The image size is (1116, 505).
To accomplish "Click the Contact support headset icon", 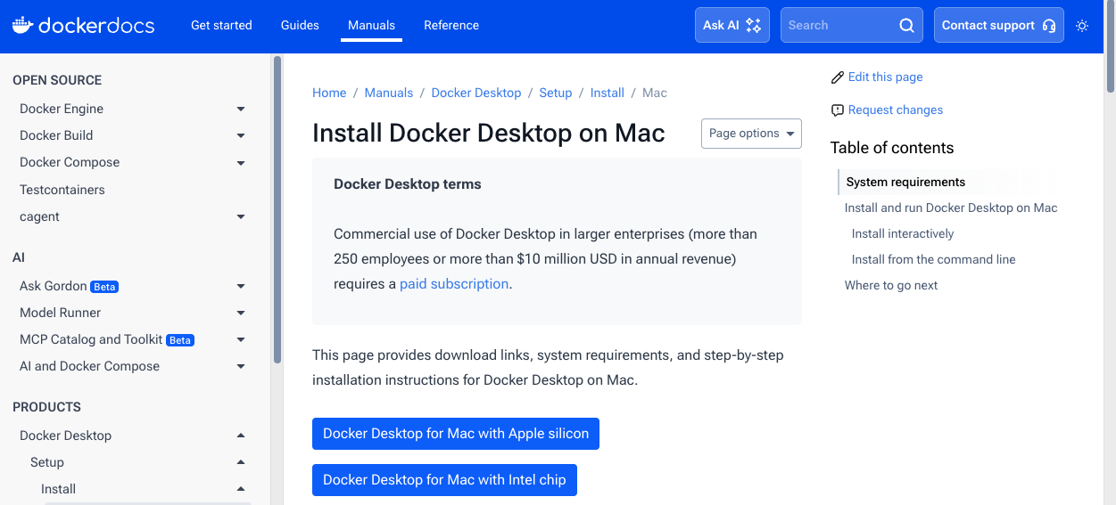I will coord(1048,25).
